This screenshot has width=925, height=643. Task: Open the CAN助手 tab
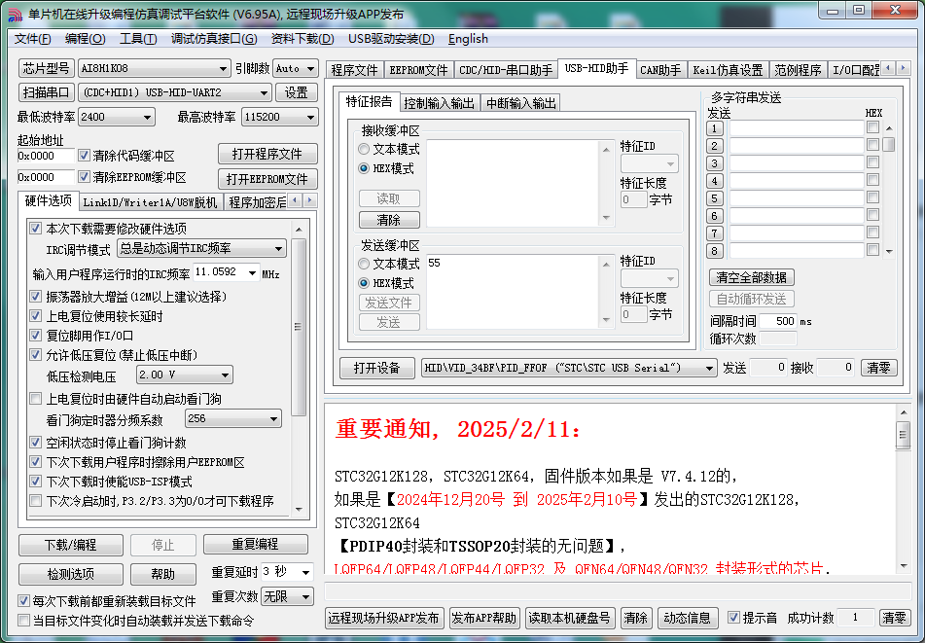click(660, 70)
